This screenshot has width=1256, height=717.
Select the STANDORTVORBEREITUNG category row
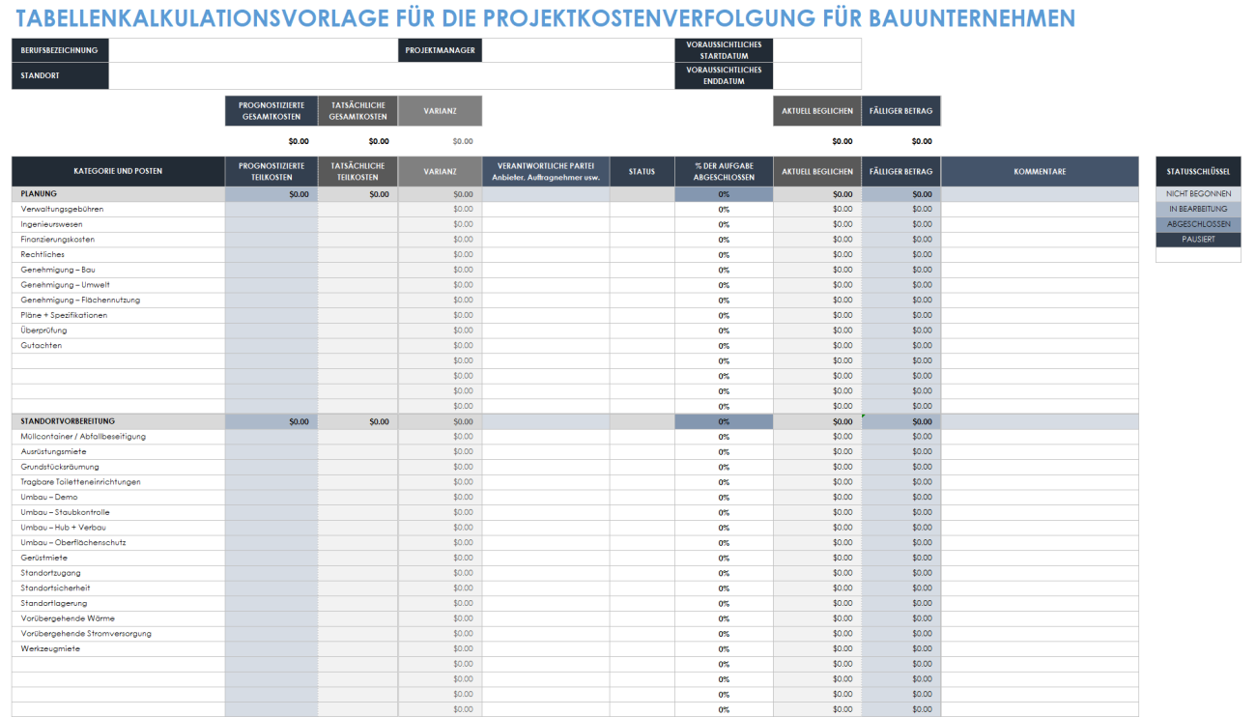116,420
